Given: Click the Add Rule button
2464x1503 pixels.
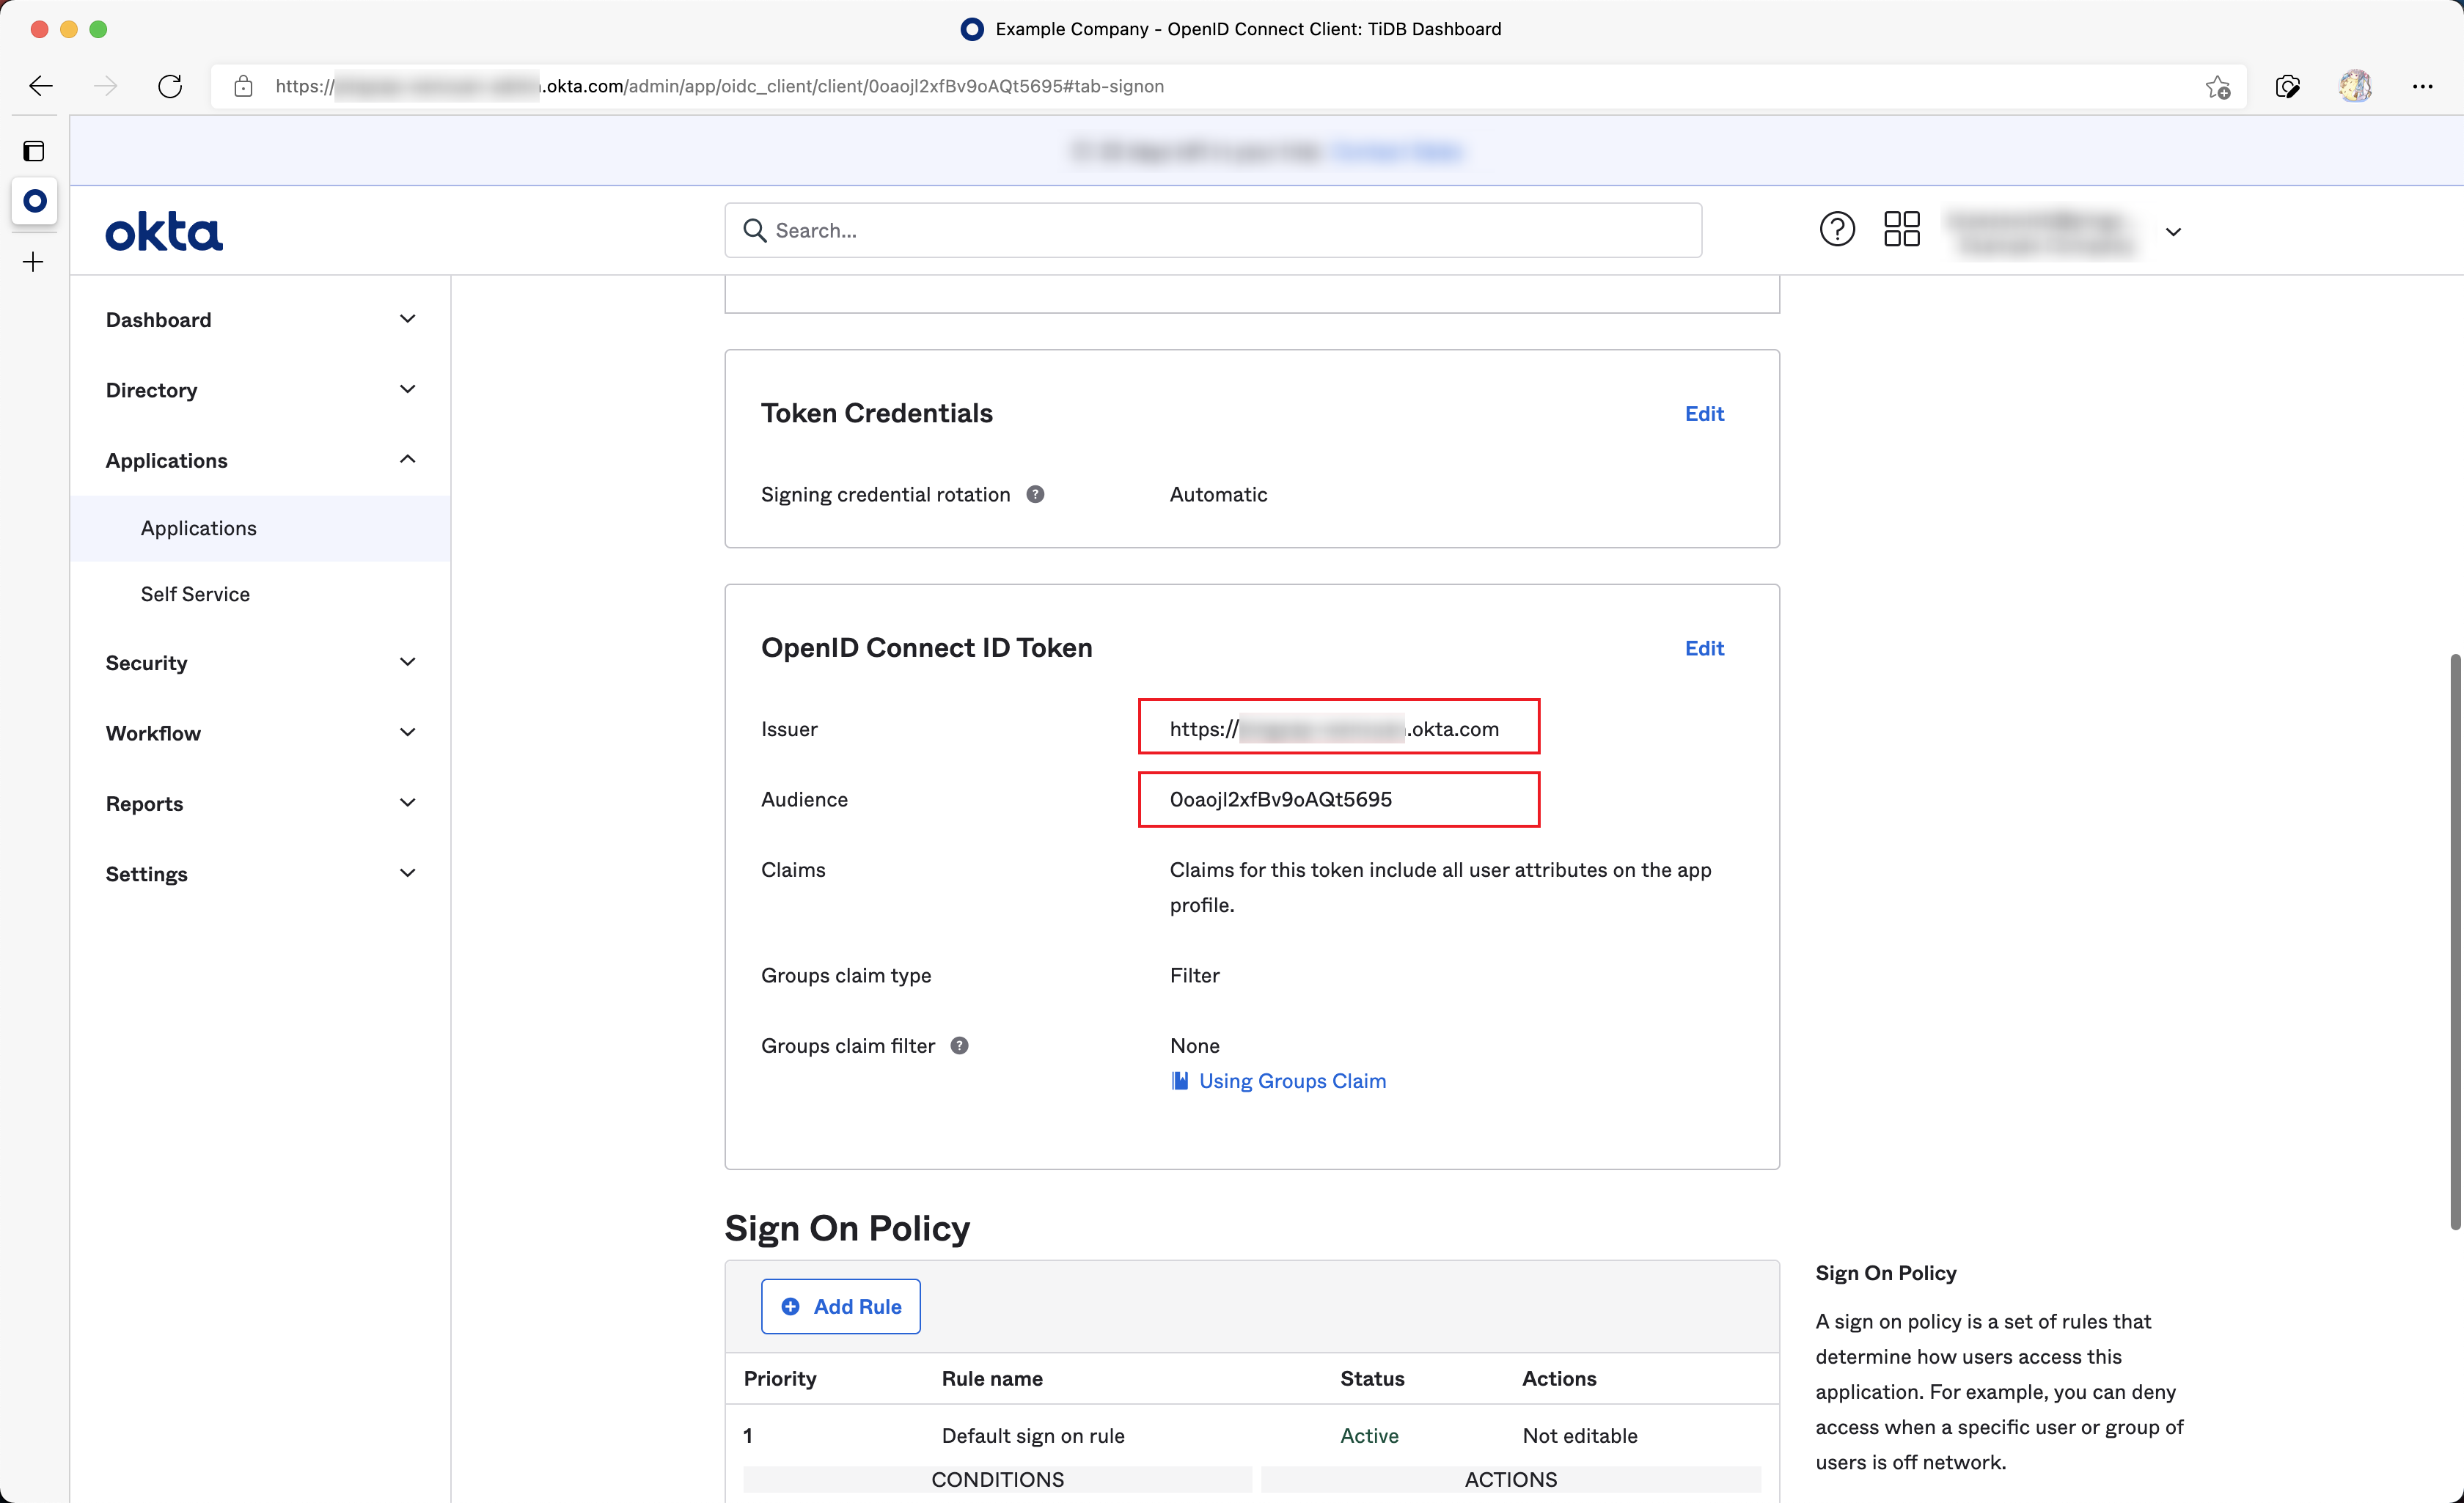Looking at the screenshot, I should click(840, 1306).
